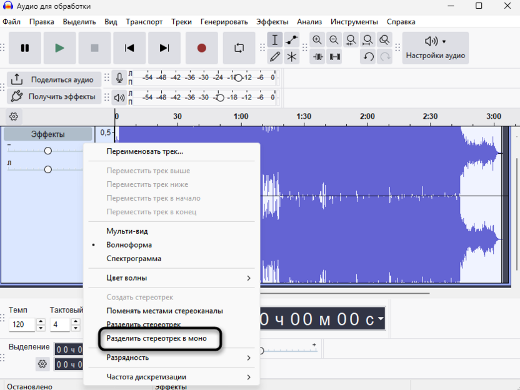Click the Redo arrow icon

coord(385,57)
